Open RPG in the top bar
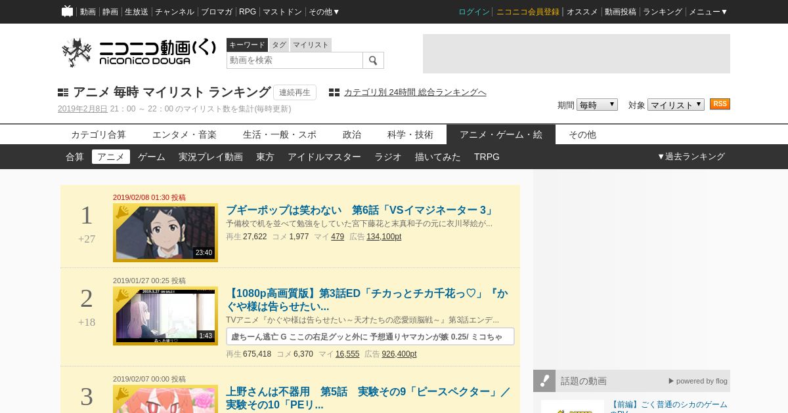 click(248, 12)
